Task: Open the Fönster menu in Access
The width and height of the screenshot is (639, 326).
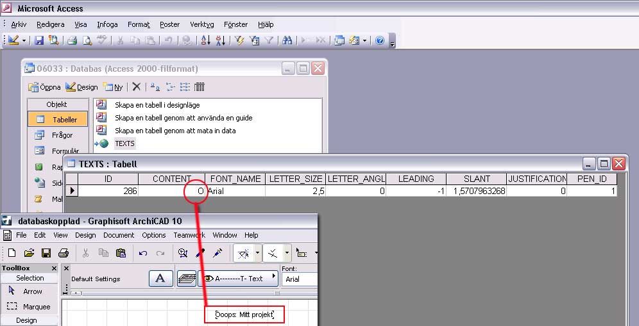Action: [x=235, y=24]
